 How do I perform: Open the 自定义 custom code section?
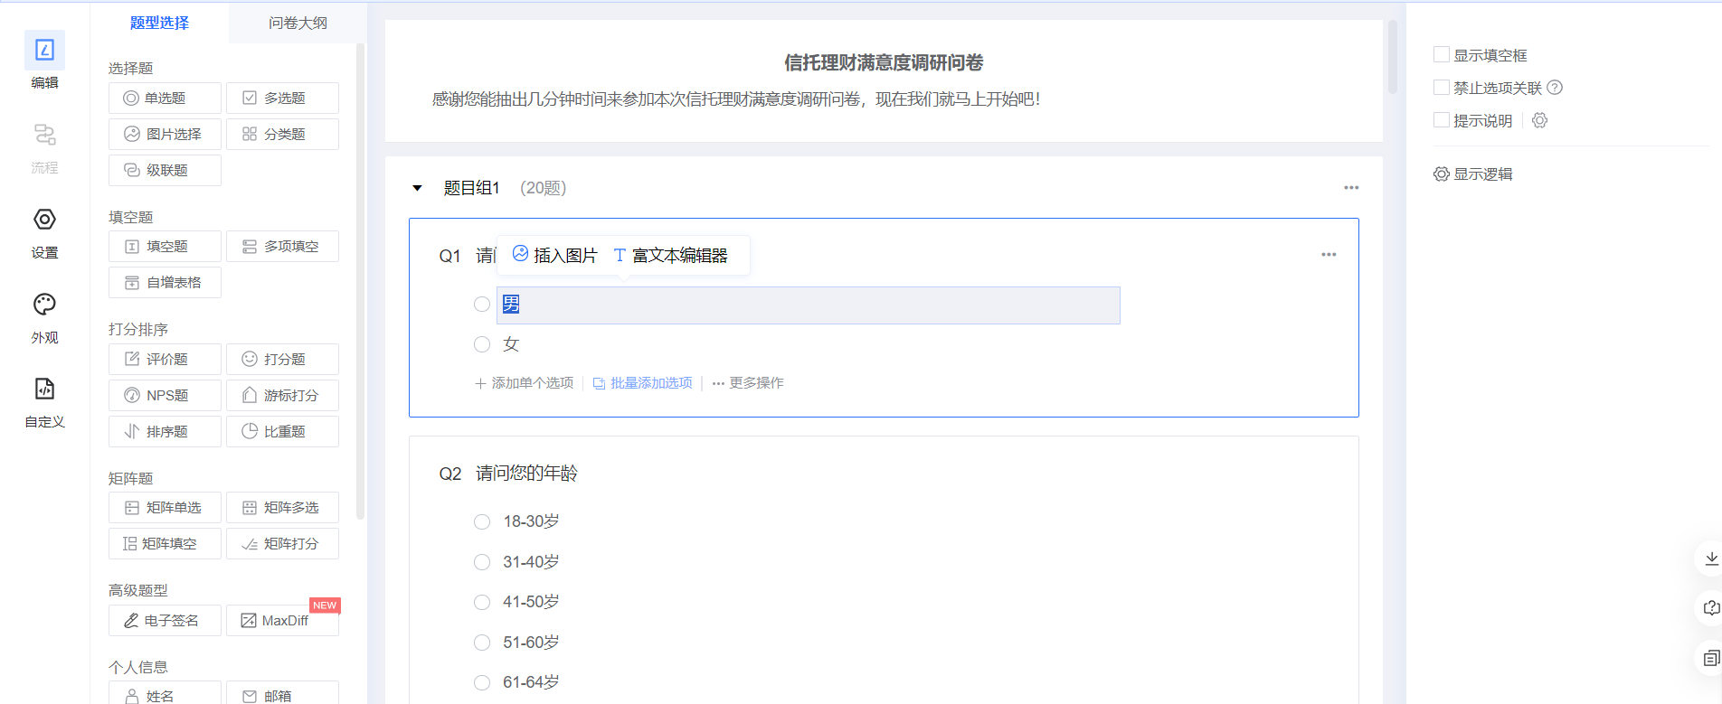pyautogui.click(x=44, y=403)
